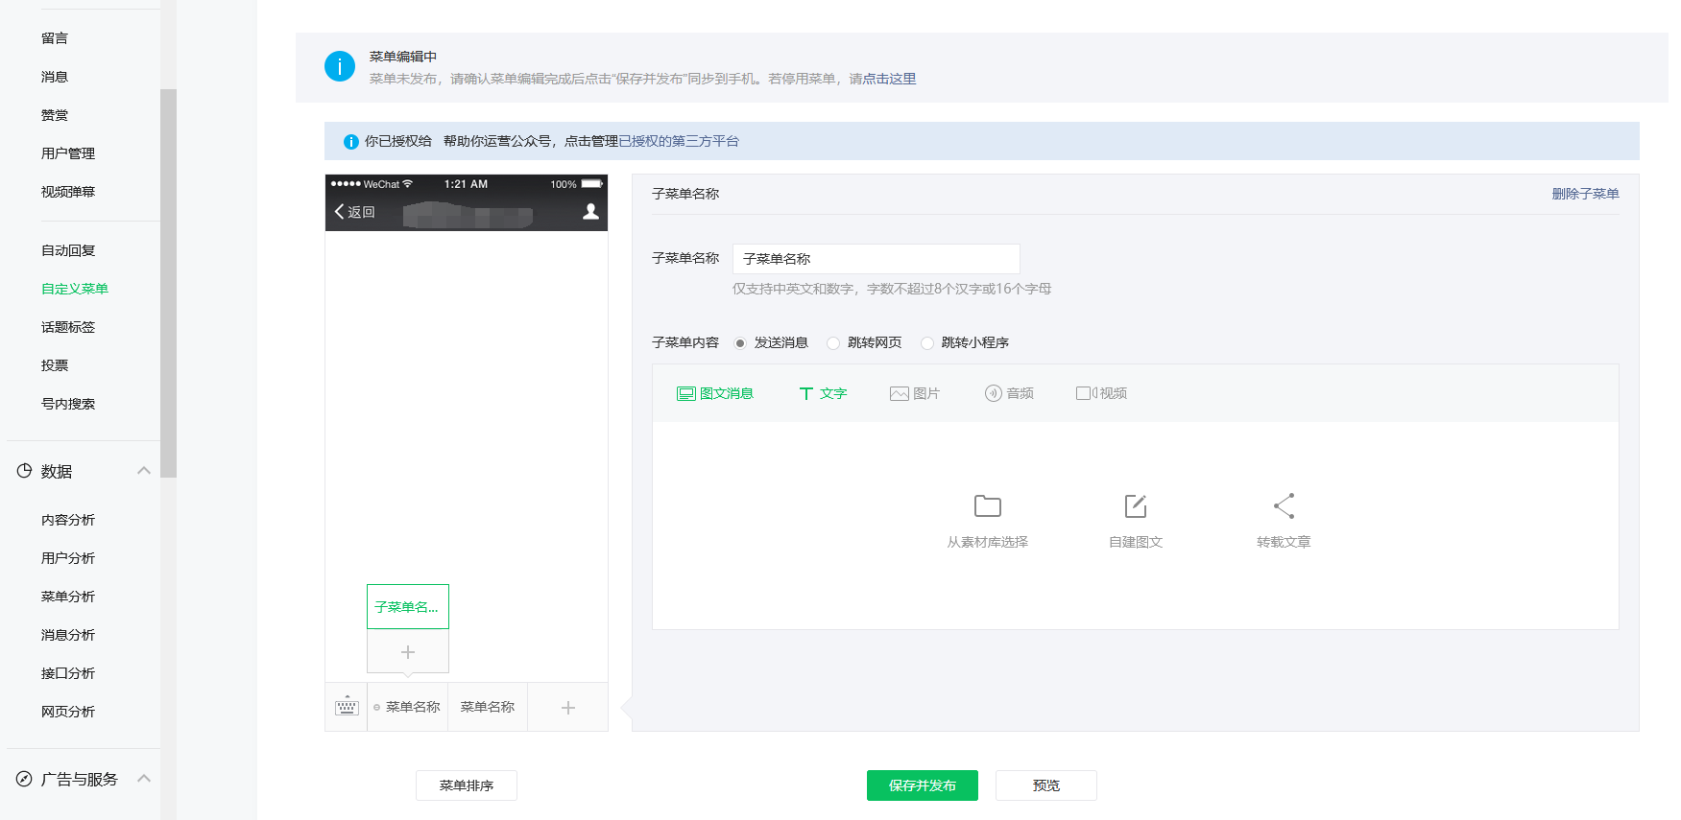Switch to 图文消息 message tab
The height and width of the screenshot is (820, 1681).
715,393
